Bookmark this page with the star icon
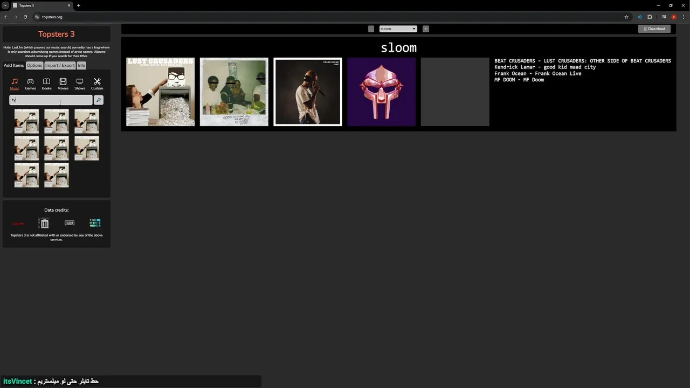 pyautogui.click(x=626, y=17)
